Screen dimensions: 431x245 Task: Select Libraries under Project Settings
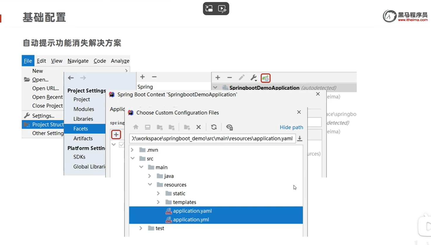(x=83, y=119)
